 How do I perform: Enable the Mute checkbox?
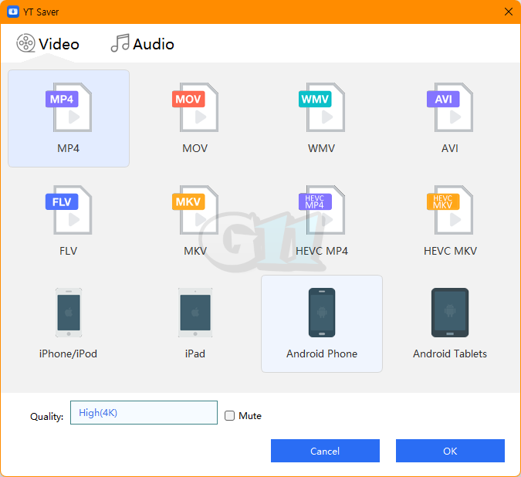point(229,415)
